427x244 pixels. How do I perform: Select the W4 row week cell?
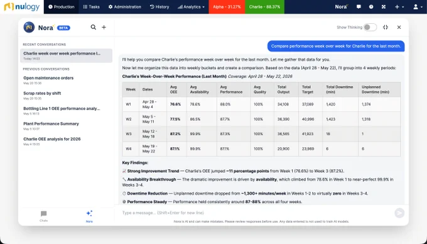tap(131, 149)
